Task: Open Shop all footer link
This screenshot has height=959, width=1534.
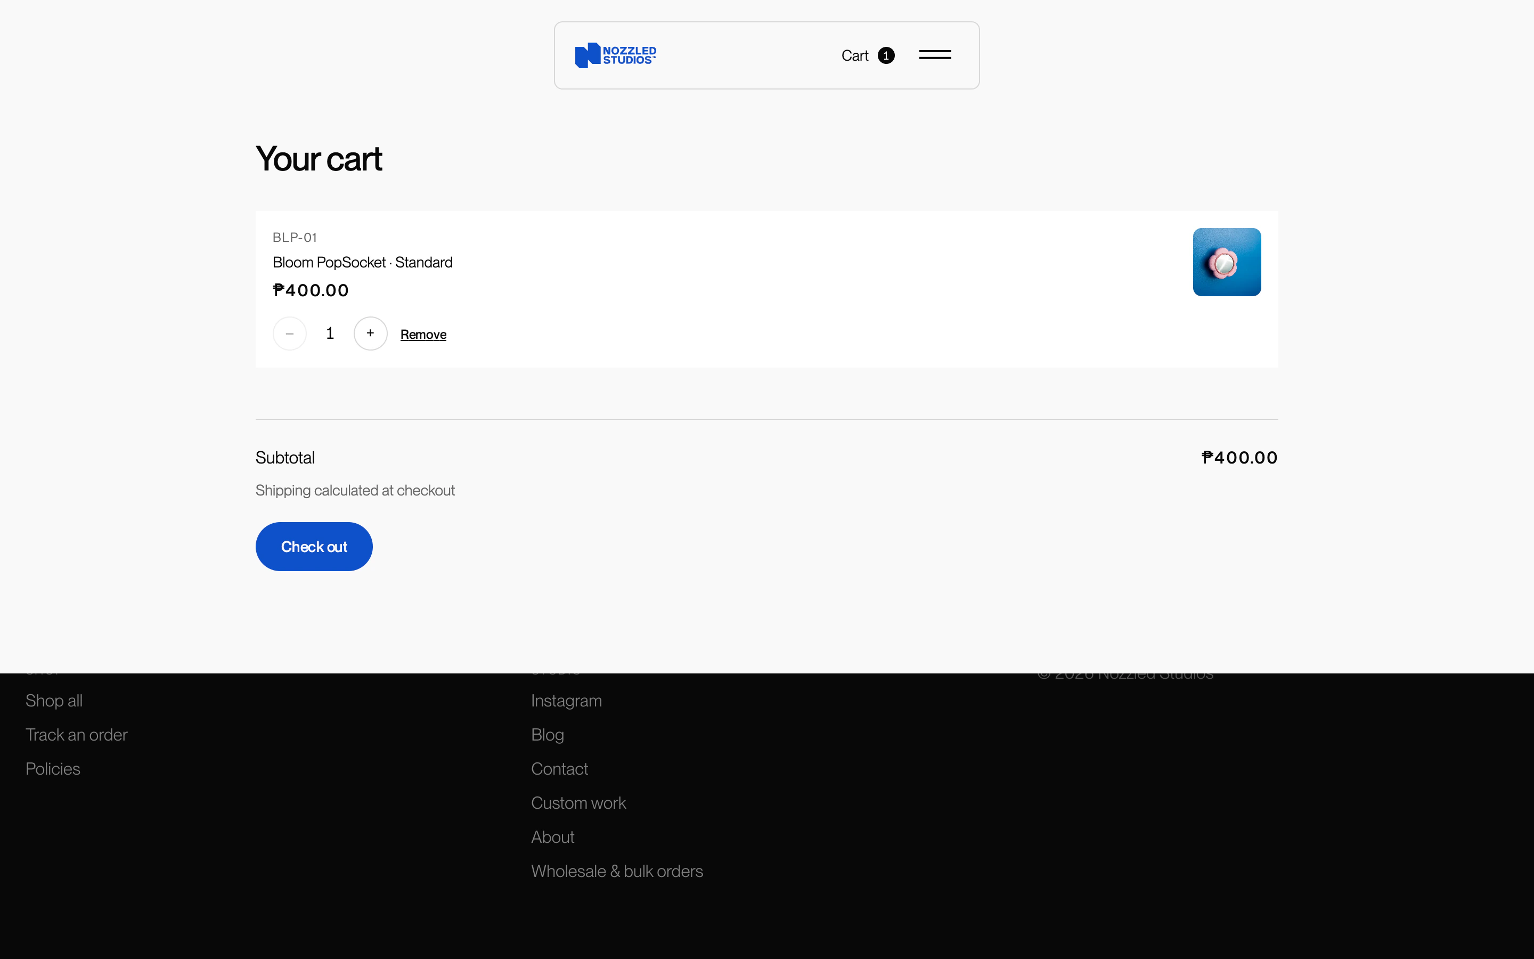Action: pyautogui.click(x=54, y=701)
